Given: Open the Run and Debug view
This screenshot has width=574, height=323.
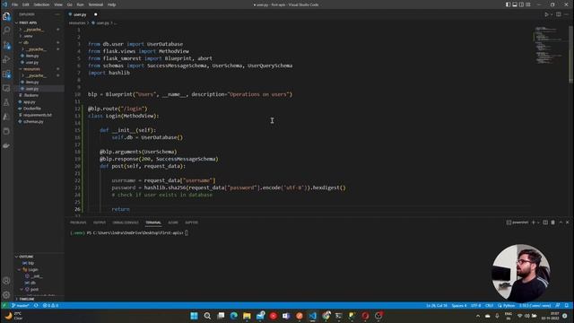Looking at the screenshot, I should pyautogui.click(x=6, y=59).
